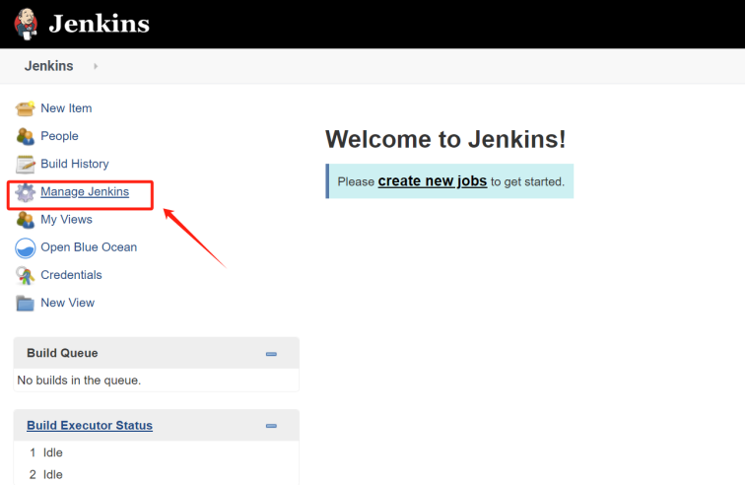This screenshot has width=746, height=486.
Task: Collapse the Build Executor Status panel
Action: pos(271,426)
